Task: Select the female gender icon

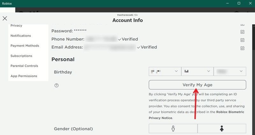Action: 222,129
